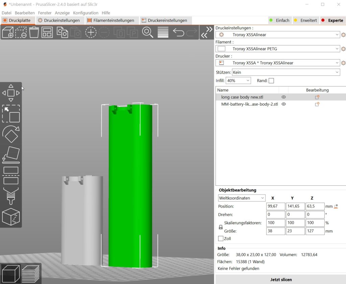The width and height of the screenshot is (346, 284).
Task: Select the Paint-on supports brush tool
Action: (11, 196)
